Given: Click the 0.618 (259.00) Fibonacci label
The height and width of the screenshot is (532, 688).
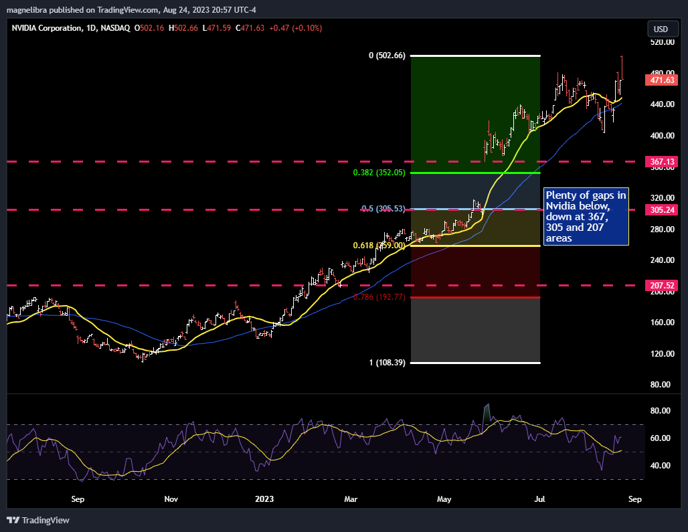Looking at the screenshot, I should [379, 246].
